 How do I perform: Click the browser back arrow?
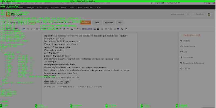(3, 3)
